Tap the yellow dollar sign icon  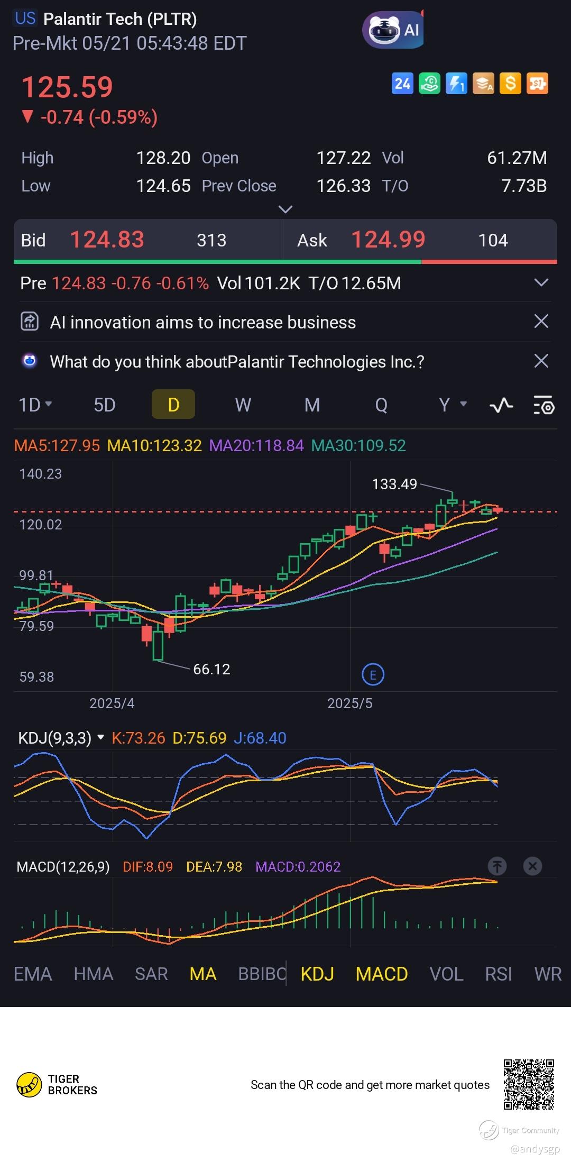pos(510,84)
